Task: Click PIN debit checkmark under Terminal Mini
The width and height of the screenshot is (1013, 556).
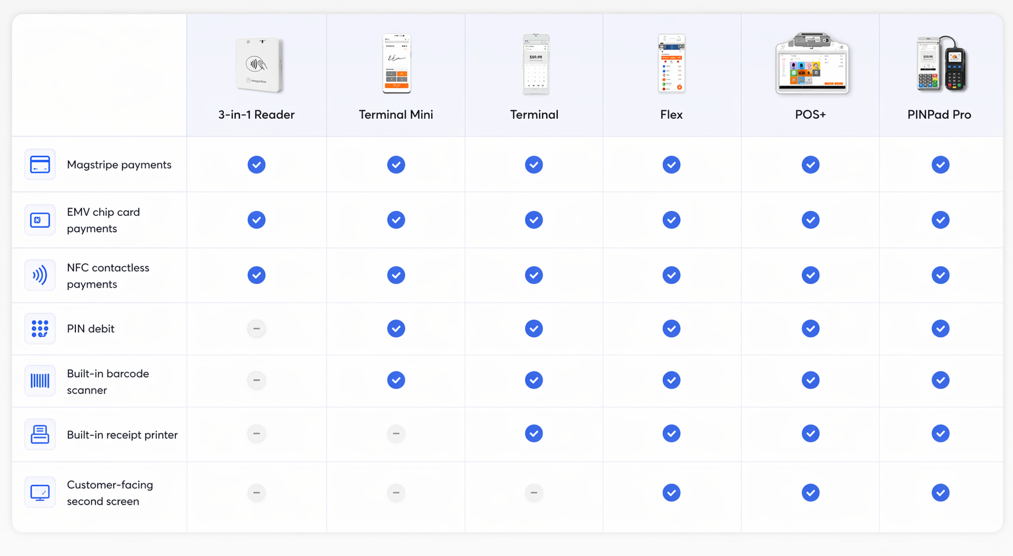Action: click(x=396, y=329)
